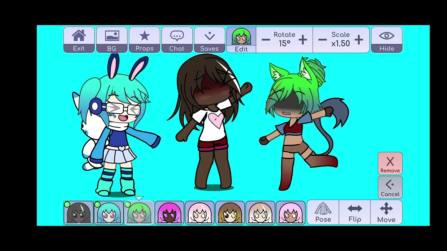
Task: Increase scale with the Scale plus button
Action: click(x=359, y=40)
